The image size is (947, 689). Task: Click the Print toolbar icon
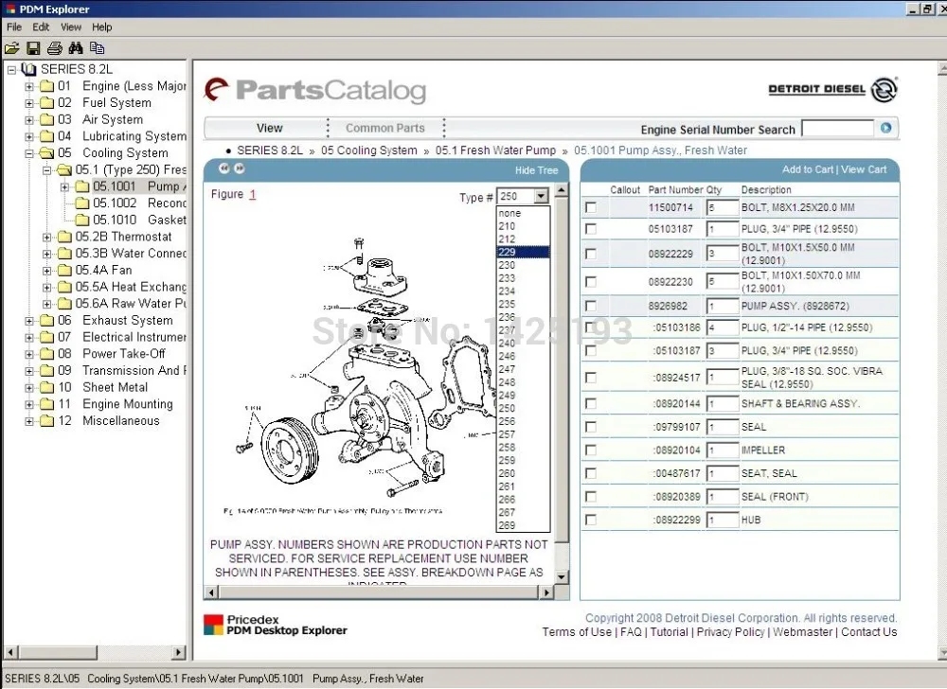pyautogui.click(x=54, y=48)
